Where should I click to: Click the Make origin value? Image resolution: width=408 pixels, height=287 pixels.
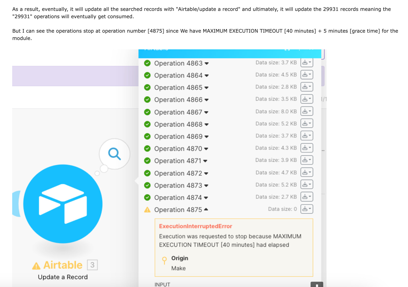[178, 268]
